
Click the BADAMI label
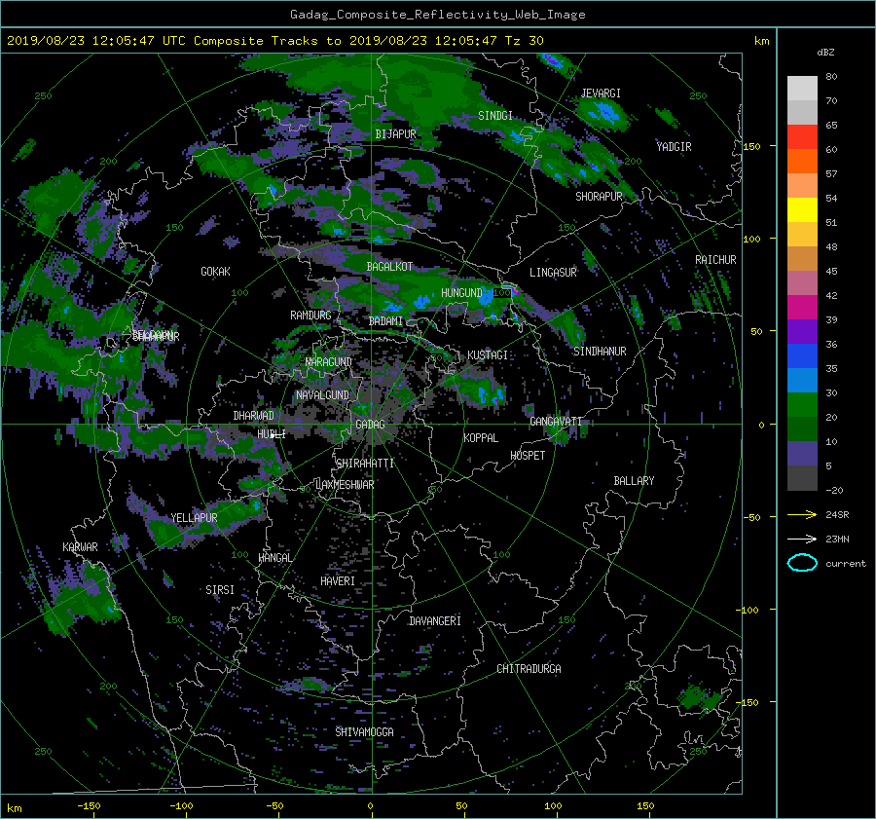385,321
